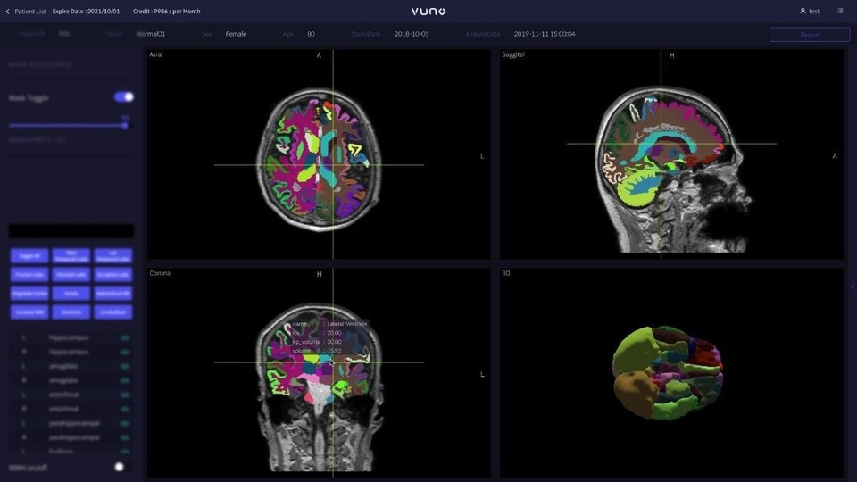Screen dimensions: 857x482
Task: Go back using the Patient List arrow
Action: 8,12
